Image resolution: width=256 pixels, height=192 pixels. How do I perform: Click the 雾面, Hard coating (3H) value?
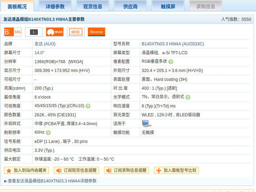[x=164, y=79]
